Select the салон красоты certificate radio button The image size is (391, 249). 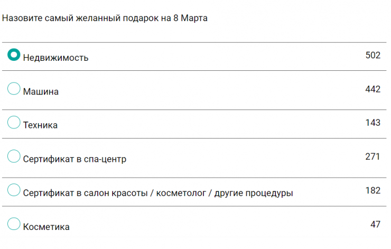pyautogui.click(x=14, y=190)
